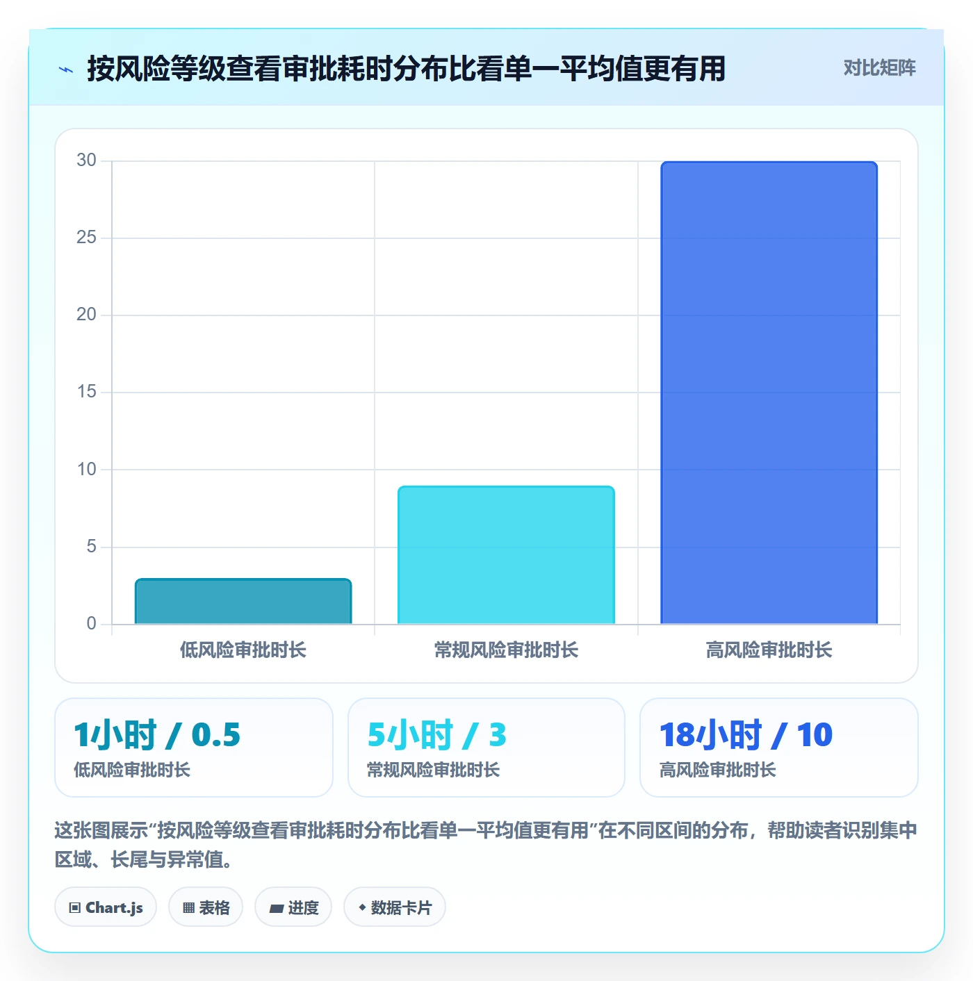Select the 高风险审批时长 blue bar

click(x=769, y=393)
